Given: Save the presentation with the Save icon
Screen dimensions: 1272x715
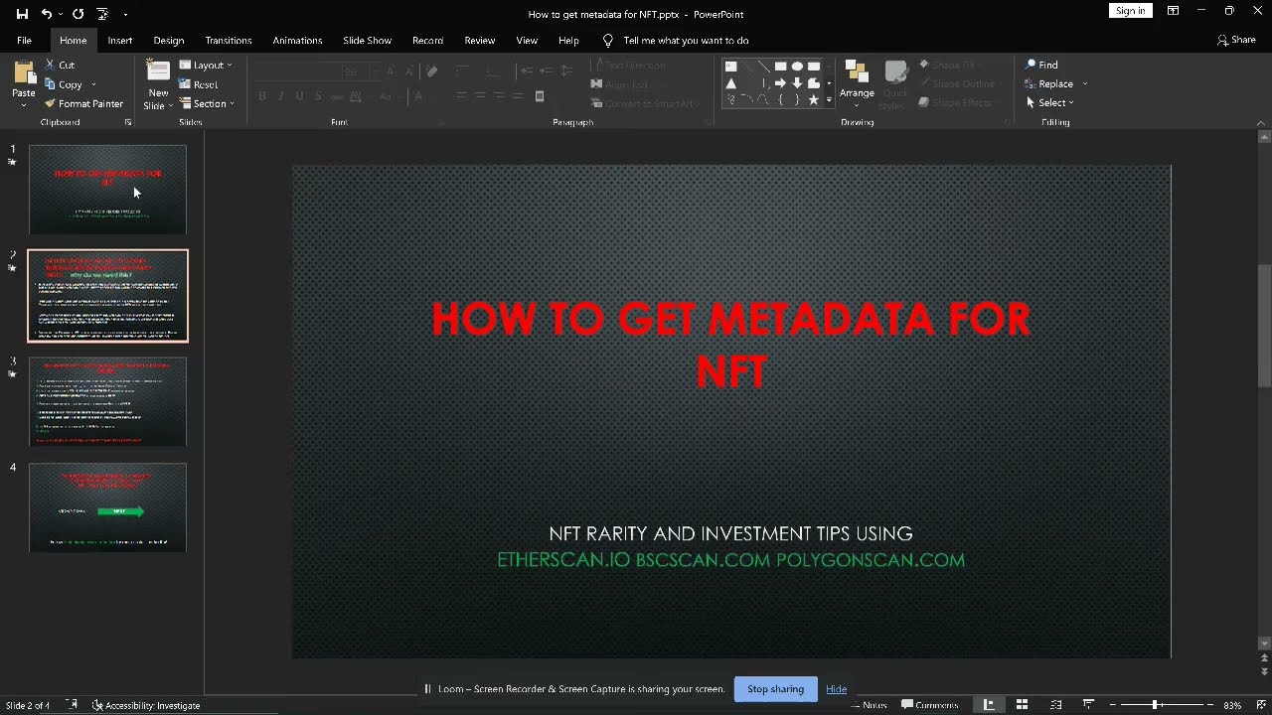Looking at the screenshot, I should tap(22, 14).
